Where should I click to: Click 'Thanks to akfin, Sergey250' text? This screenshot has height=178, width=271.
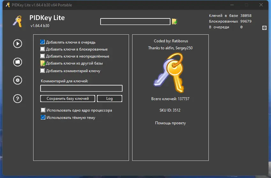(x=170, y=48)
